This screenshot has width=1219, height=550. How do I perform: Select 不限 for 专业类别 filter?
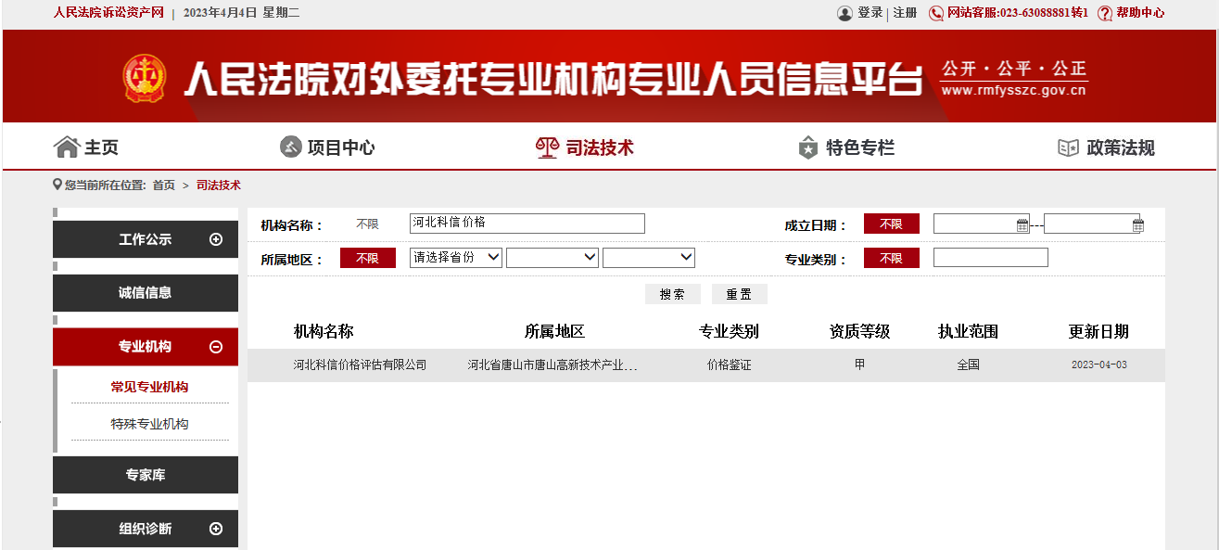click(x=891, y=259)
